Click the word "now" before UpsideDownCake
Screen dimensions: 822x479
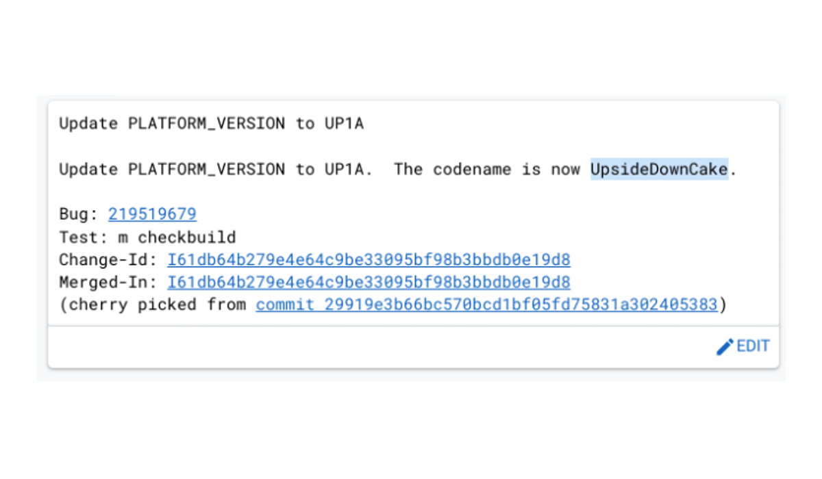[x=565, y=170]
